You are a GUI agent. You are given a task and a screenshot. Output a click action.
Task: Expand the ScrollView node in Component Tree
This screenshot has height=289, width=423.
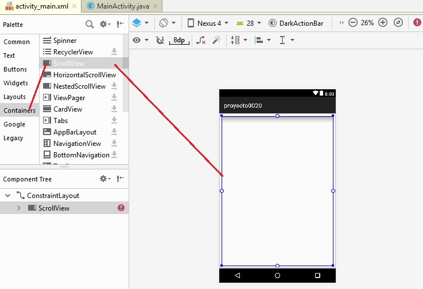(x=19, y=208)
